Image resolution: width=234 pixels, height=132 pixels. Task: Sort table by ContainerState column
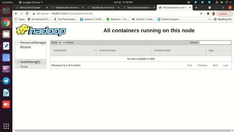(x=178, y=51)
